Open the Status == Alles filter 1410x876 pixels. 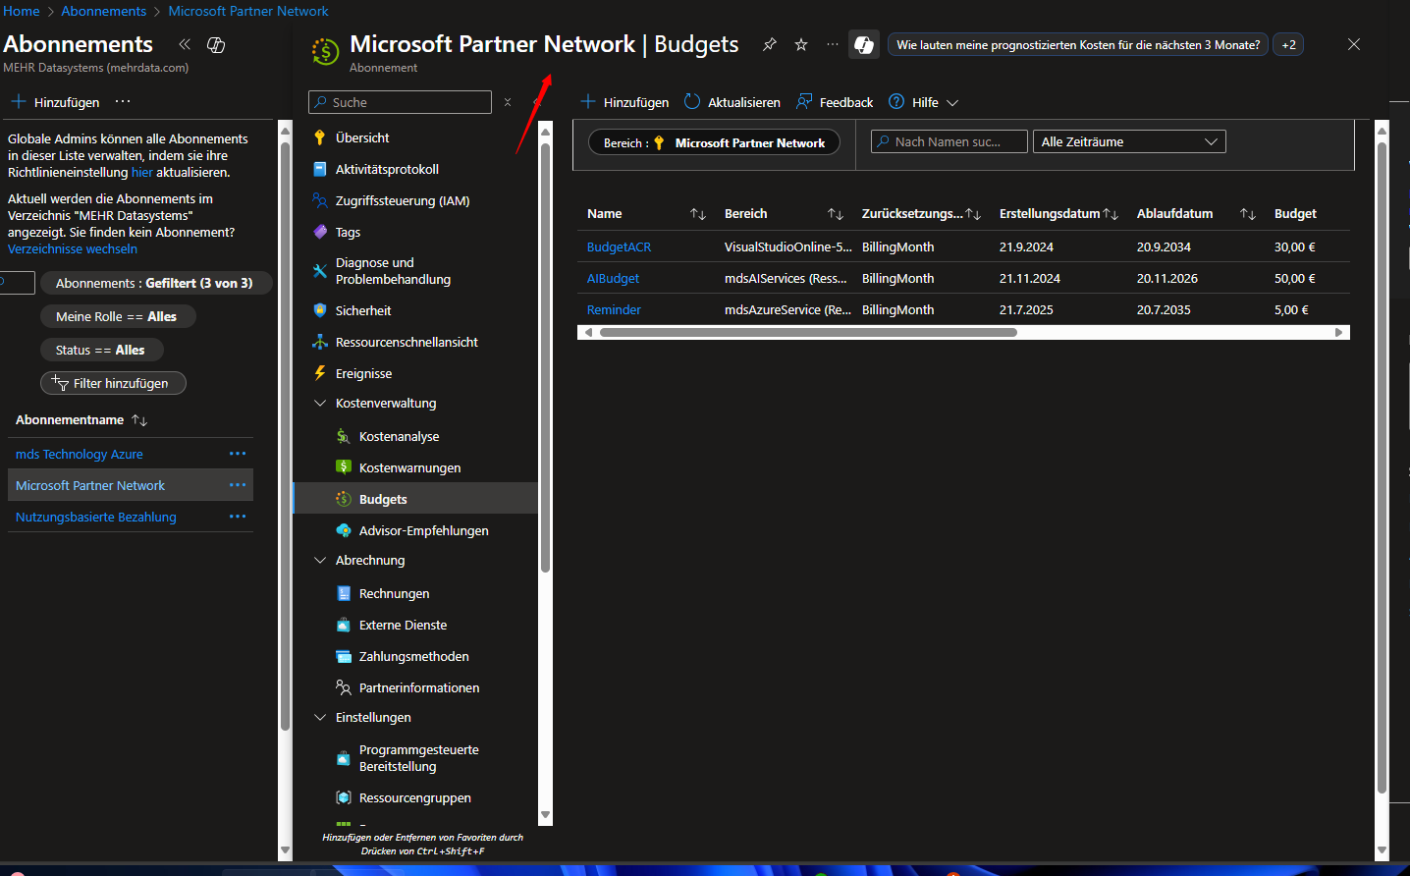pyautogui.click(x=101, y=350)
